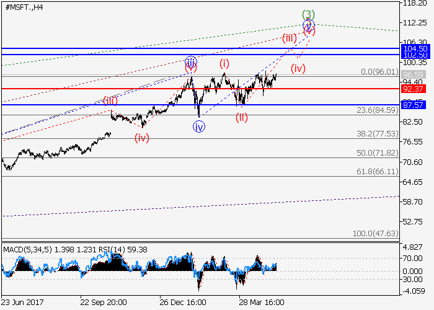Image resolution: width=434 pixels, height=310 pixels.
Task: Select the red (i) wave label
Action: 224,63
